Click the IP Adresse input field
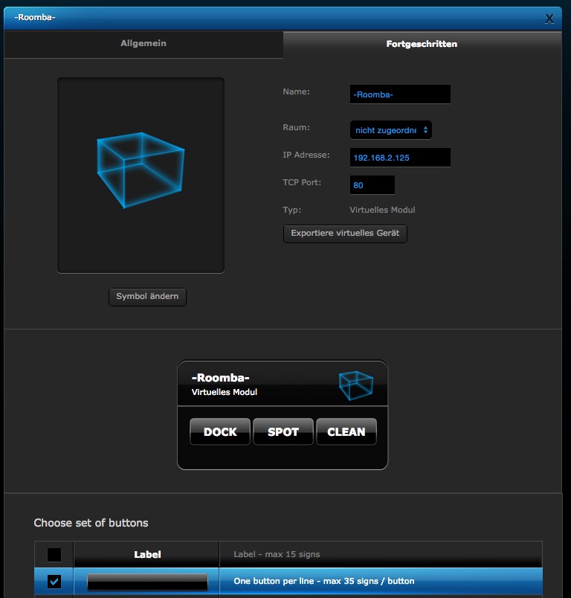The height and width of the screenshot is (598, 571). point(400,158)
